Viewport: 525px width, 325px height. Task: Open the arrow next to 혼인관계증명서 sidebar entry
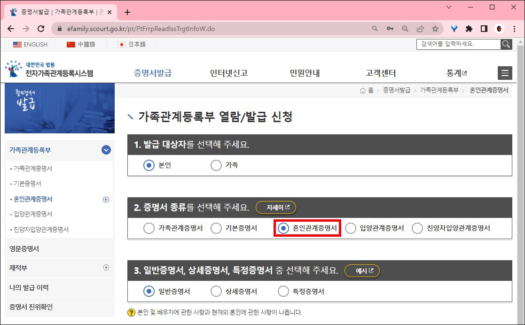(106, 199)
